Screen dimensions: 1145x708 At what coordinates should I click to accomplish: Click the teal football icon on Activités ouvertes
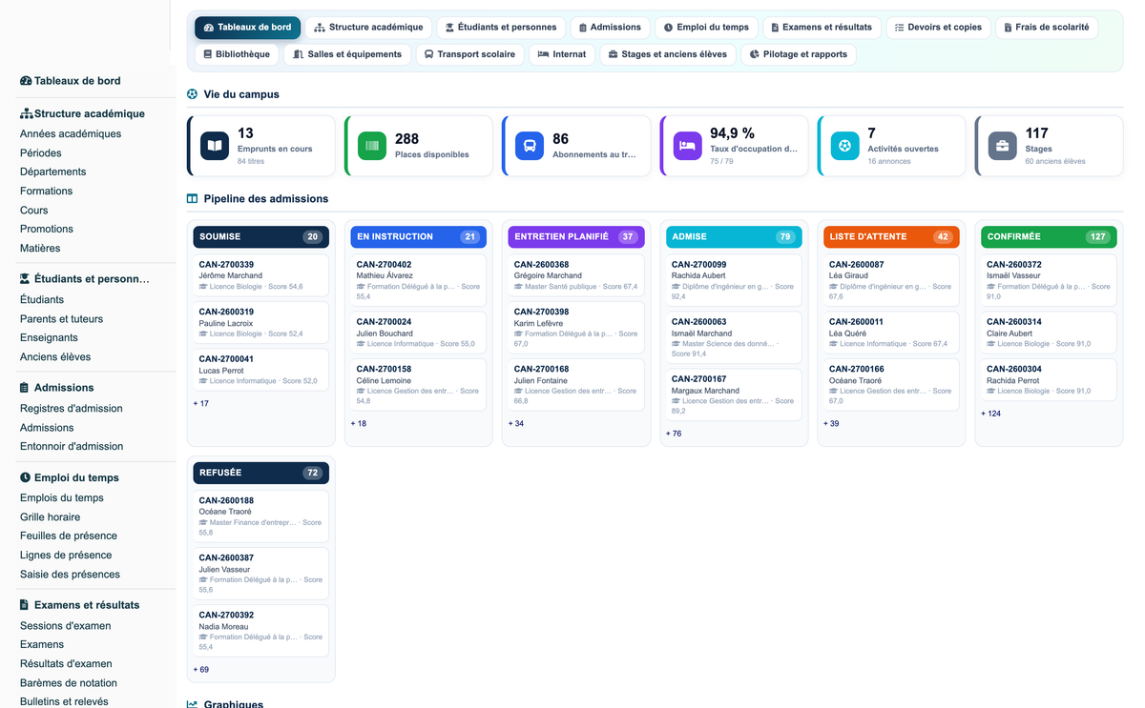(x=844, y=146)
